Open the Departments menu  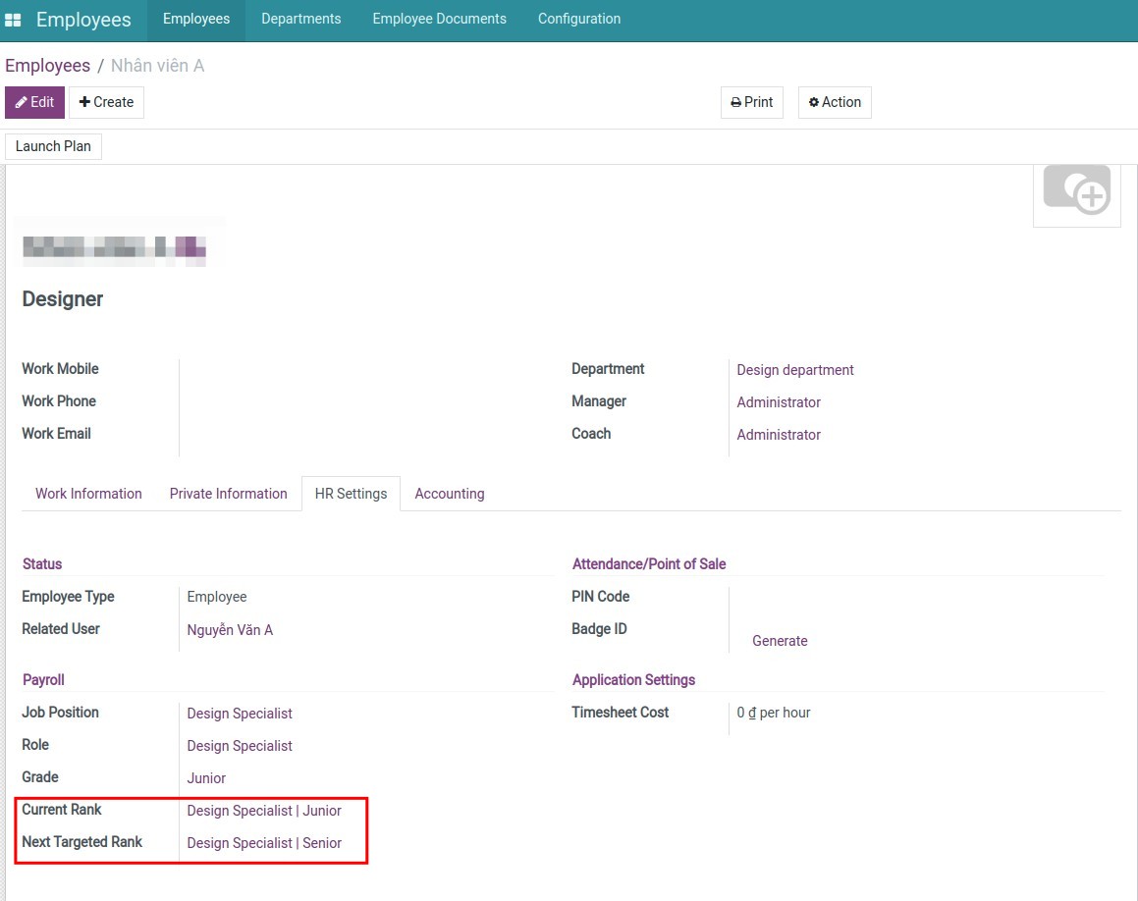pyautogui.click(x=299, y=18)
